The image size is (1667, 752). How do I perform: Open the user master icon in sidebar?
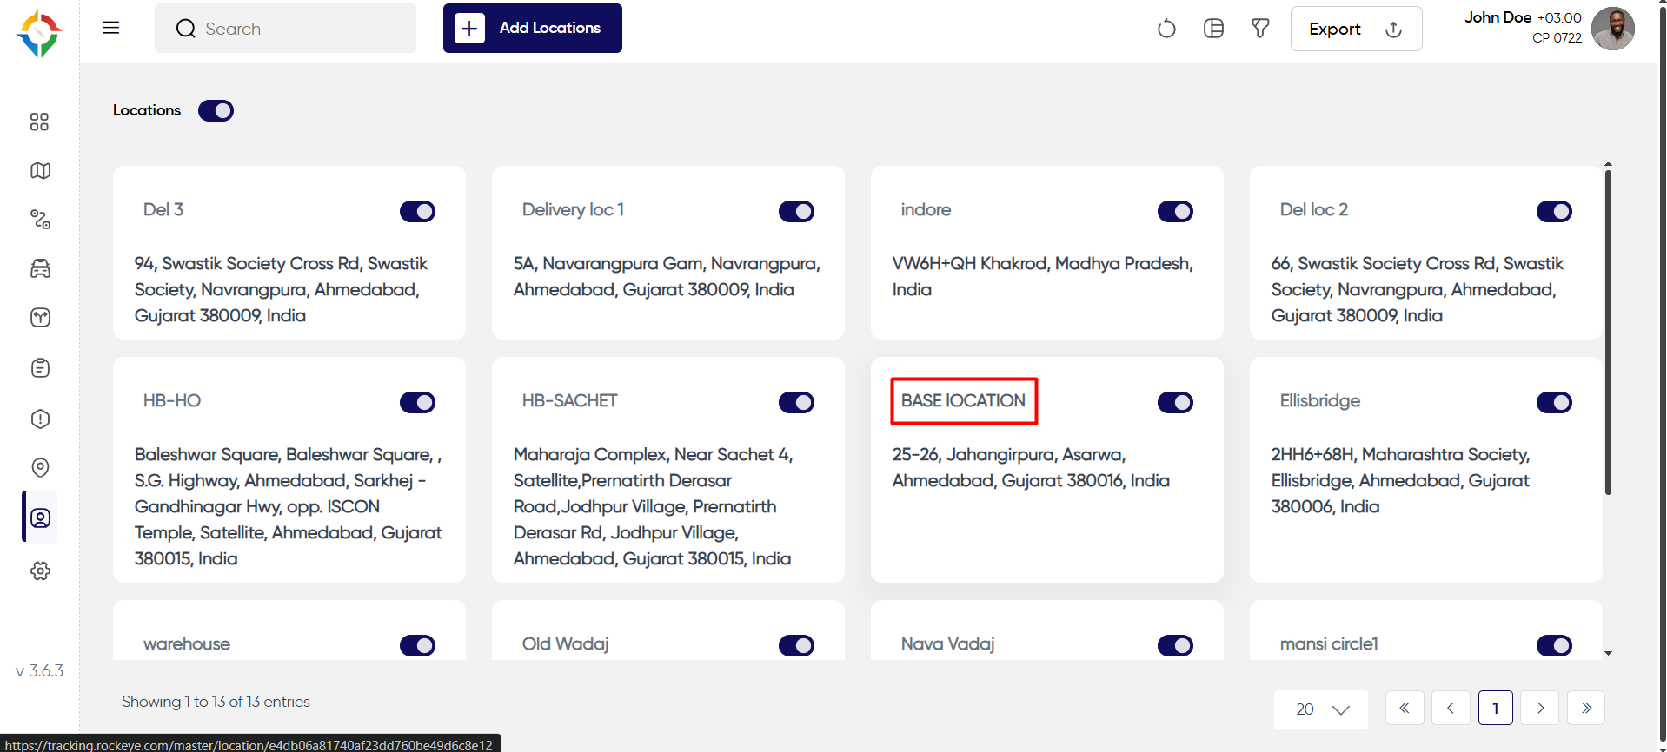[x=40, y=518]
